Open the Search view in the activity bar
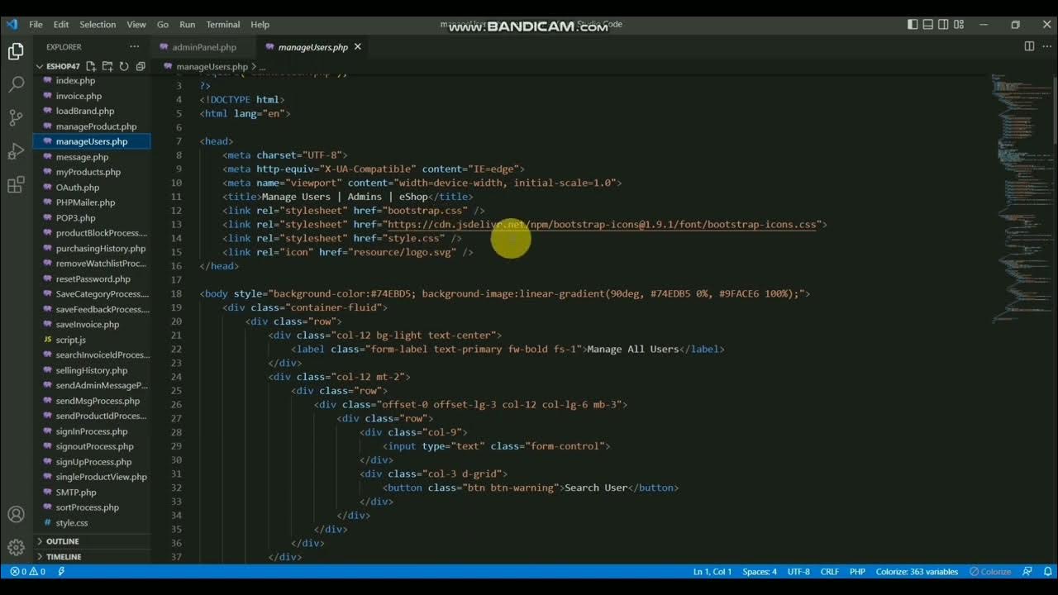Viewport: 1058px width, 595px height. 16,84
